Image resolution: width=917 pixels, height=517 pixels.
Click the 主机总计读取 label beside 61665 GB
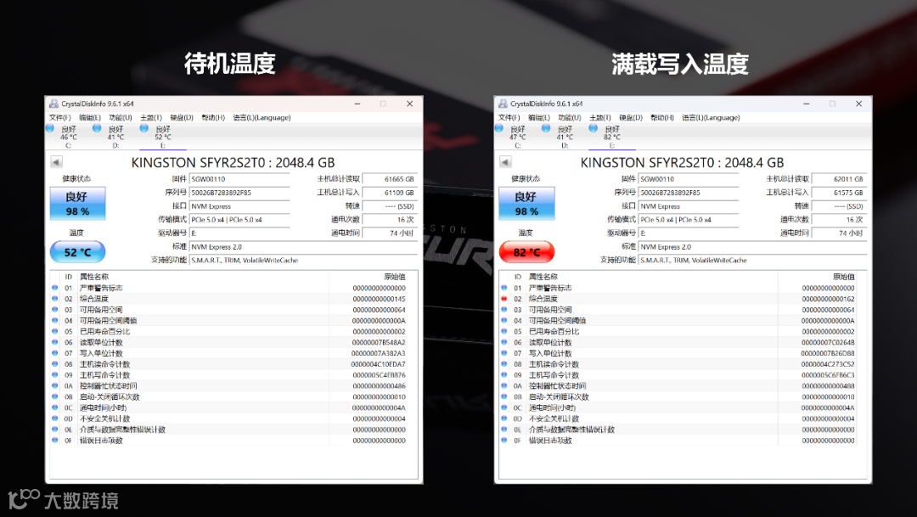pyautogui.click(x=339, y=179)
